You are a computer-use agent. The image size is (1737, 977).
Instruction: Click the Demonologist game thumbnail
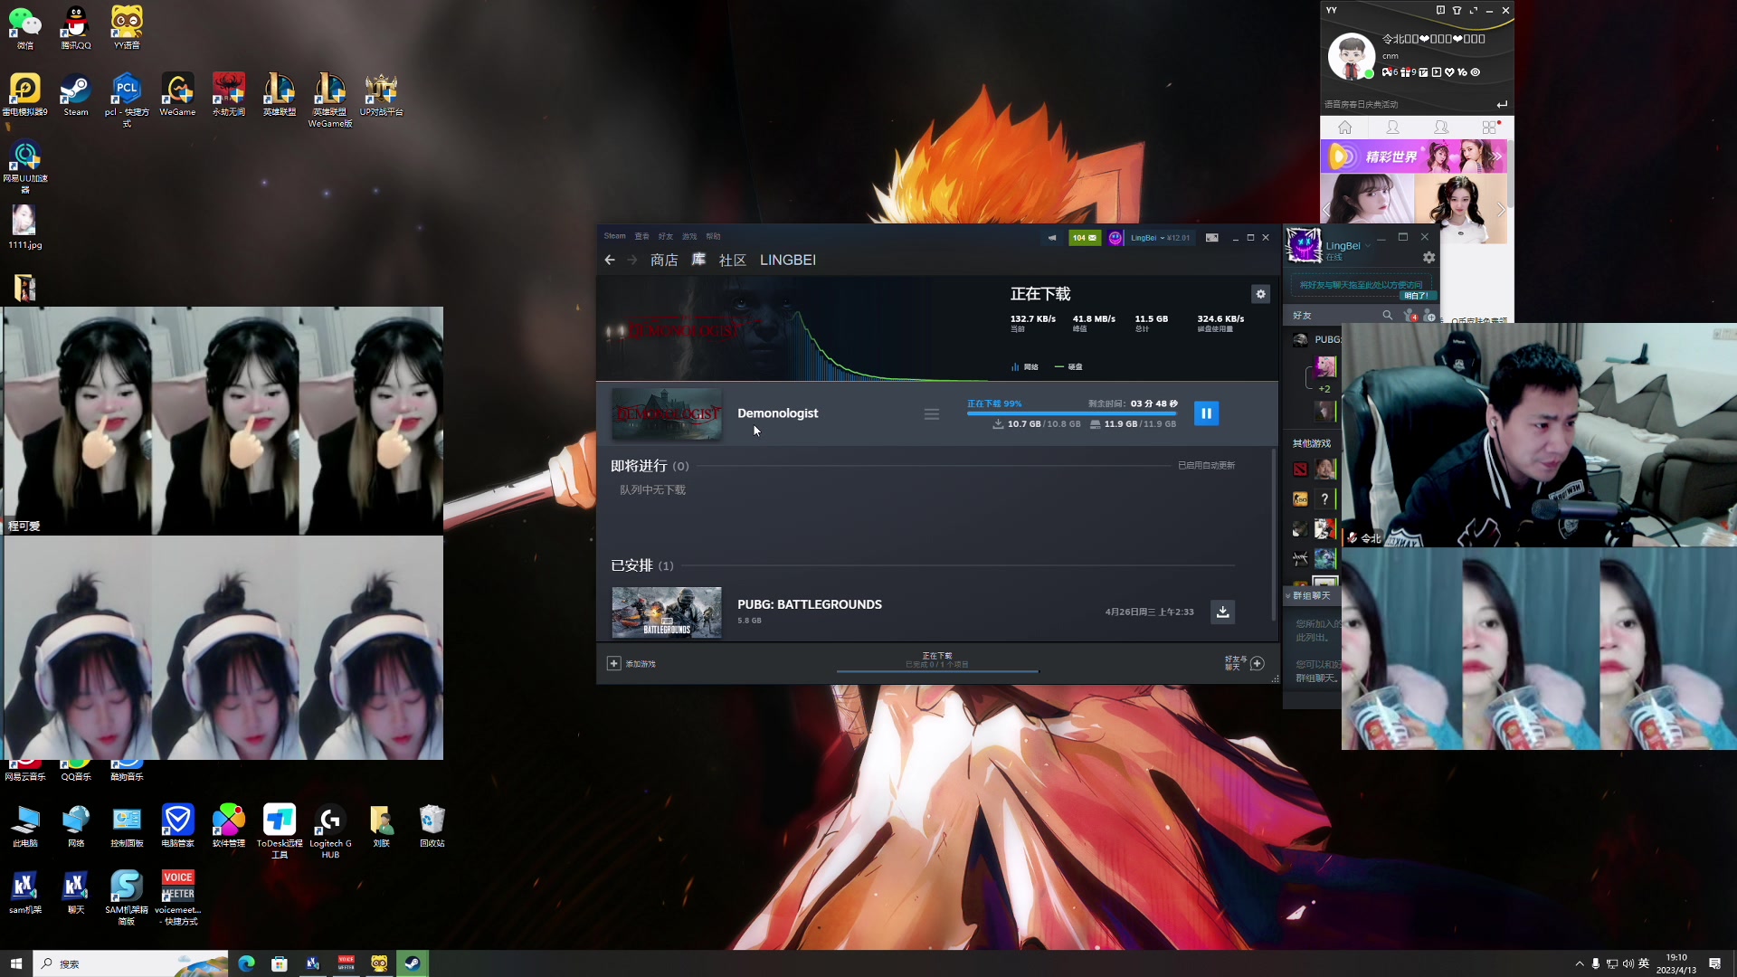[667, 414]
